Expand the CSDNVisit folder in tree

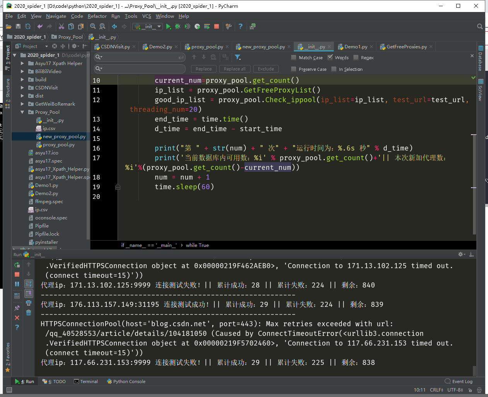[22, 88]
